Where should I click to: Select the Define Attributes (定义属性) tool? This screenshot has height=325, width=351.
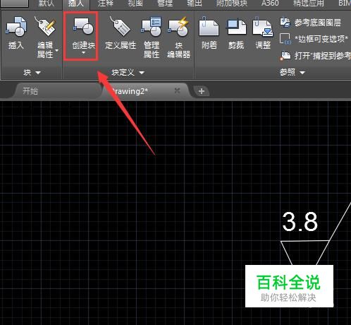(x=121, y=32)
